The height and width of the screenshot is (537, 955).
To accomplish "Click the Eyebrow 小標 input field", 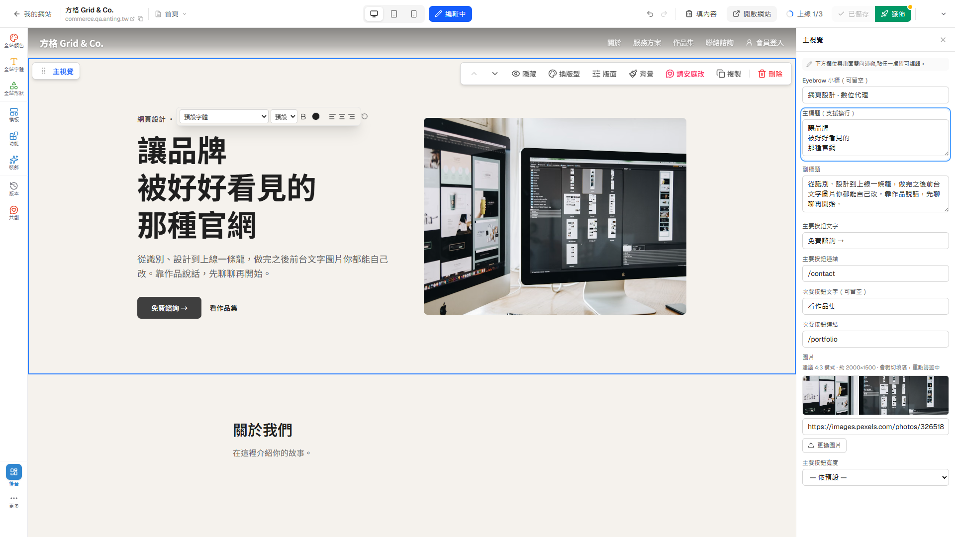I will 875,95.
